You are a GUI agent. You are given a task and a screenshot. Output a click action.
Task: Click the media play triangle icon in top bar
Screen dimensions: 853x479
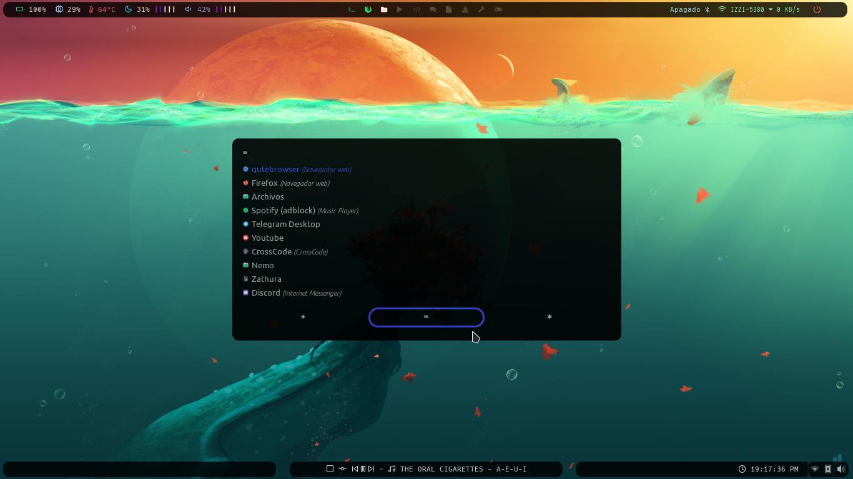coord(400,9)
